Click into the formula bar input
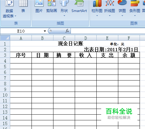Screen dimensions: 145x129 108,31
